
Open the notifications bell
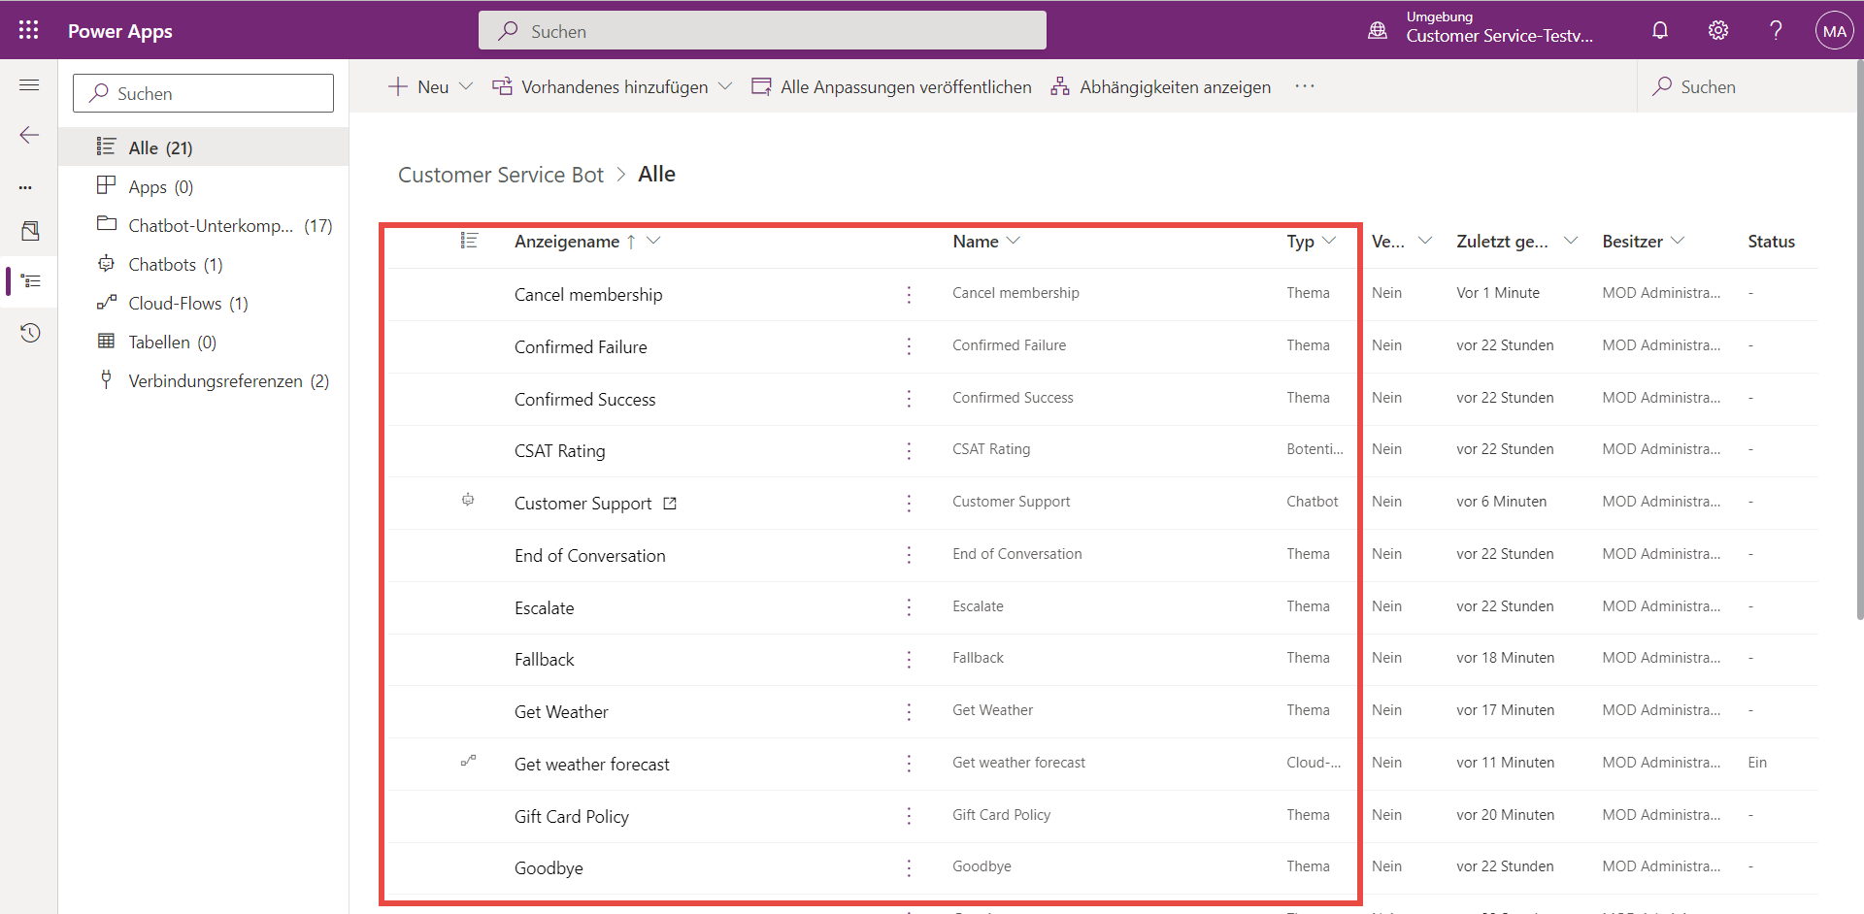point(1660,30)
